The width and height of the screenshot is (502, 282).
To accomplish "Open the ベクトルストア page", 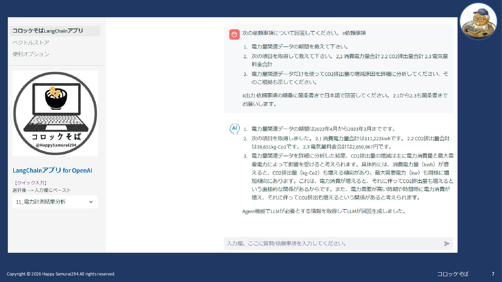I will coord(31,43).
